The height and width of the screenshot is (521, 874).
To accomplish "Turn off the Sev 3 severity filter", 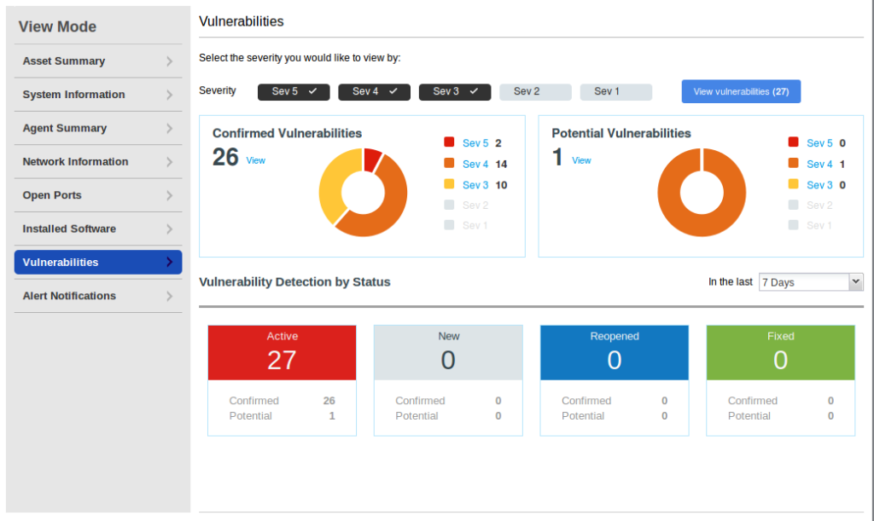I will (454, 91).
